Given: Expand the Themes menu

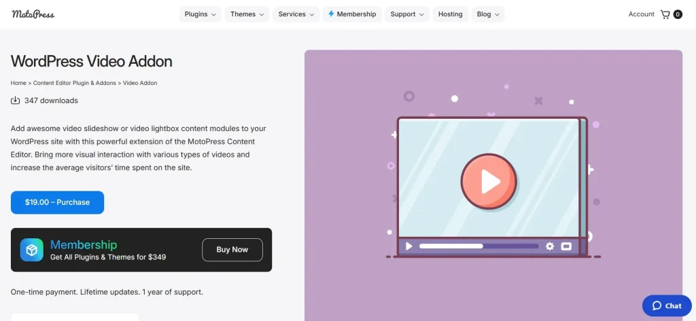Looking at the screenshot, I should pyautogui.click(x=247, y=14).
